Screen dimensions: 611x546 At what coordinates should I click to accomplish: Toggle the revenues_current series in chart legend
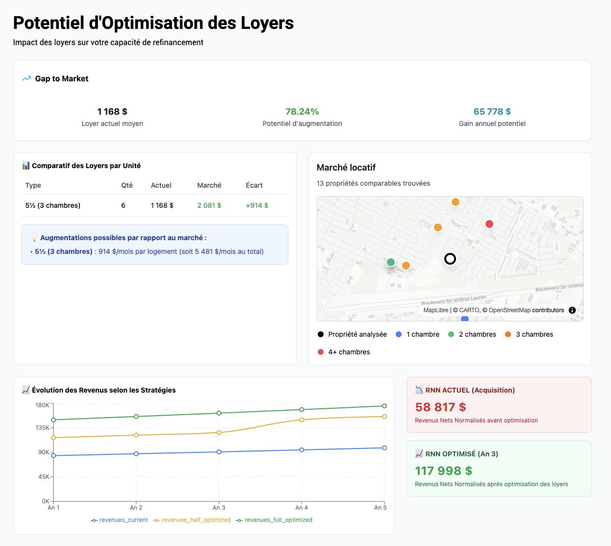[119, 520]
